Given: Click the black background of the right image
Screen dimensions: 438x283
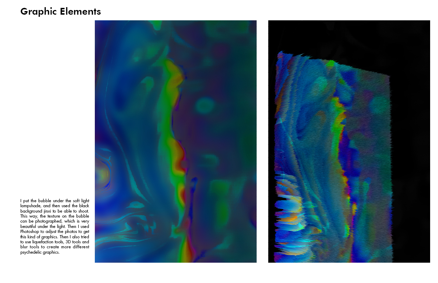Looking at the screenshot, I should [x=412, y=143].
